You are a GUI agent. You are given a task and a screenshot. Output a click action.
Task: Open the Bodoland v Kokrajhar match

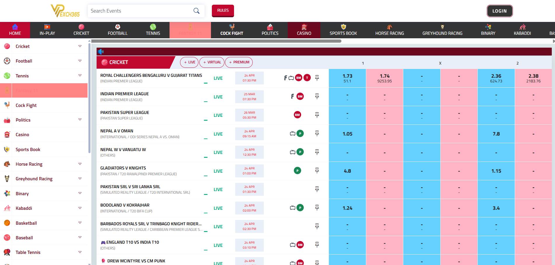(x=125, y=205)
